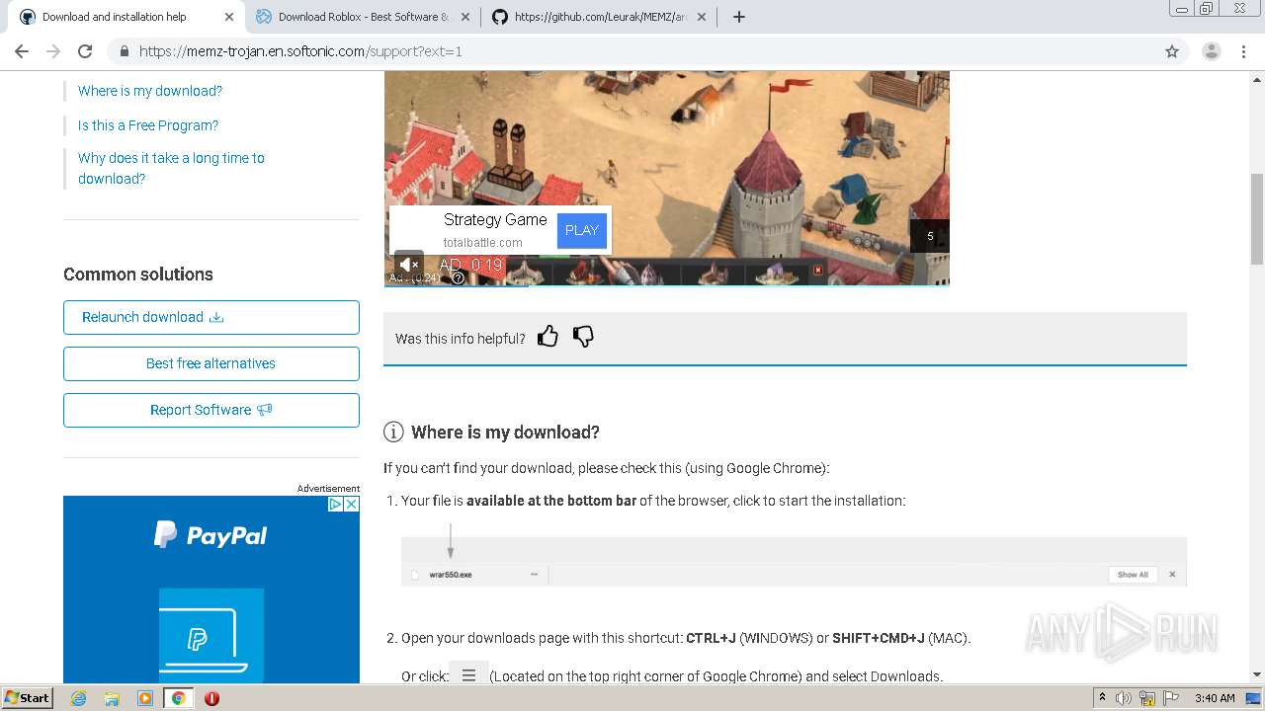Rate the info unhelpful with thumbs down

click(583, 337)
